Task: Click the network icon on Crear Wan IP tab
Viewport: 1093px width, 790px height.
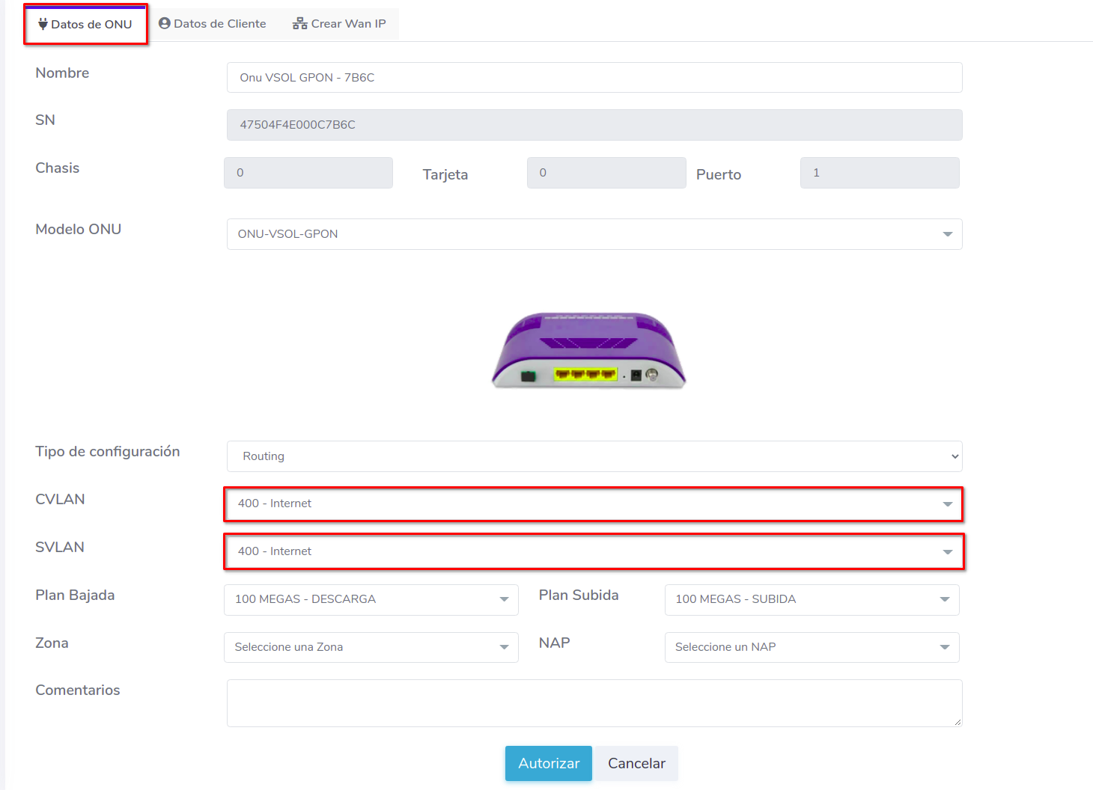Action: [299, 23]
